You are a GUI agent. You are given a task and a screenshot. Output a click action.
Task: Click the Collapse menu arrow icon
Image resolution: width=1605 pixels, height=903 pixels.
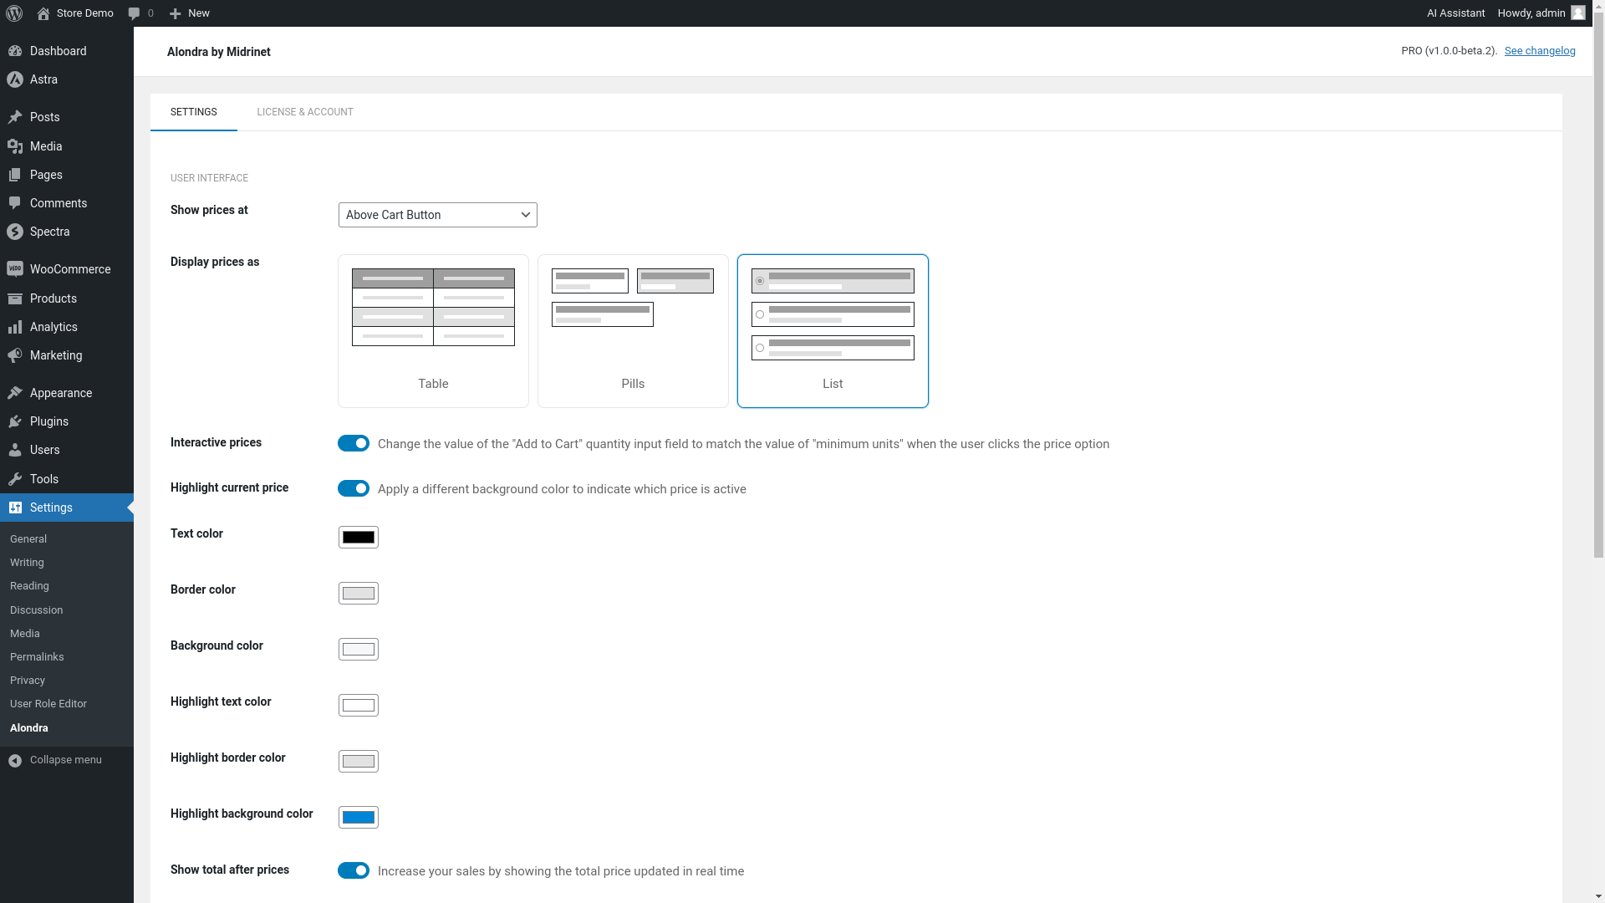pyautogui.click(x=15, y=760)
